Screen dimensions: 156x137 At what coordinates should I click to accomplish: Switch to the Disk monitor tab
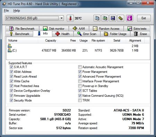click(x=54, y=28)
